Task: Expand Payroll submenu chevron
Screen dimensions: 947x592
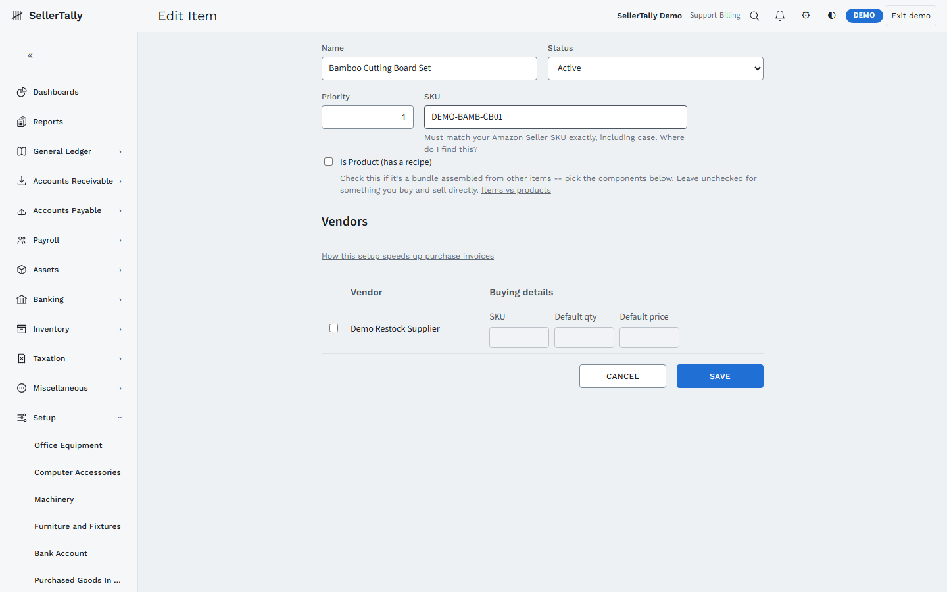Action: coord(120,241)
